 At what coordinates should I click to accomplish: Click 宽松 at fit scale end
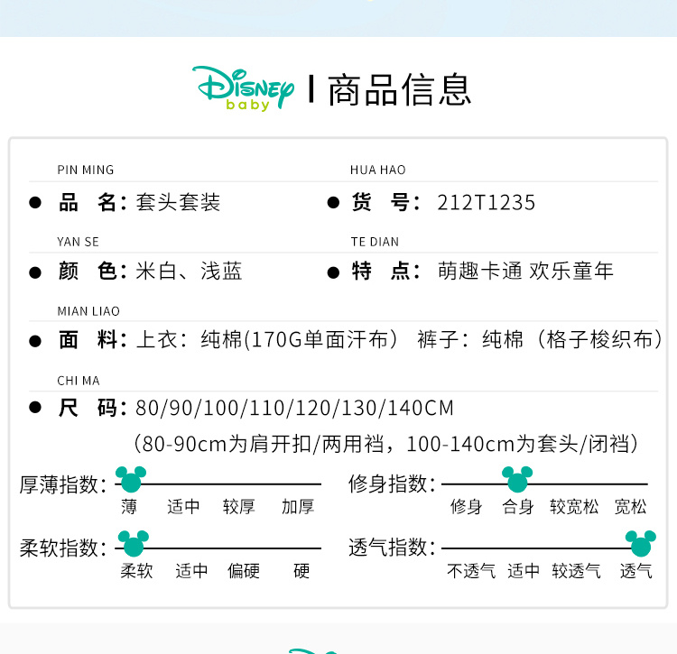630,507
